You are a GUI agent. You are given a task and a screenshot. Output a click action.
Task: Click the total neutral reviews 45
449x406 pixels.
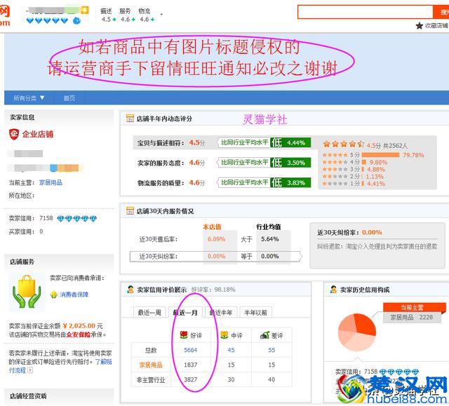[x=231, y=350]
